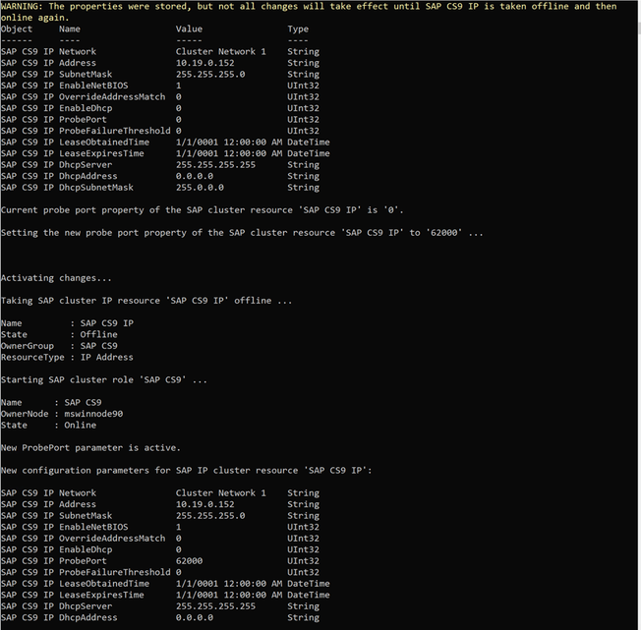Select the 'Offline' state value

tap(99, 334)
